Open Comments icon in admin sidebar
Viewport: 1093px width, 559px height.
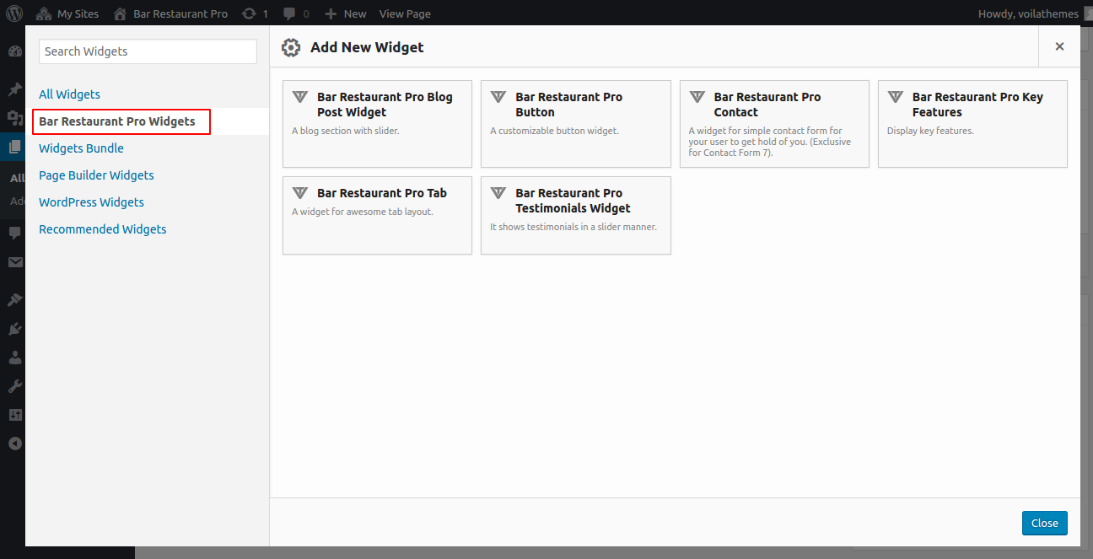14,233
